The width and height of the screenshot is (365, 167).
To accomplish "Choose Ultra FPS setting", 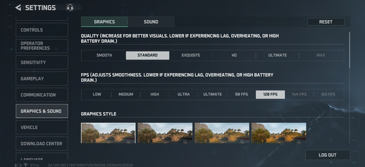I will pyautogui.click(x=184, y=94).
